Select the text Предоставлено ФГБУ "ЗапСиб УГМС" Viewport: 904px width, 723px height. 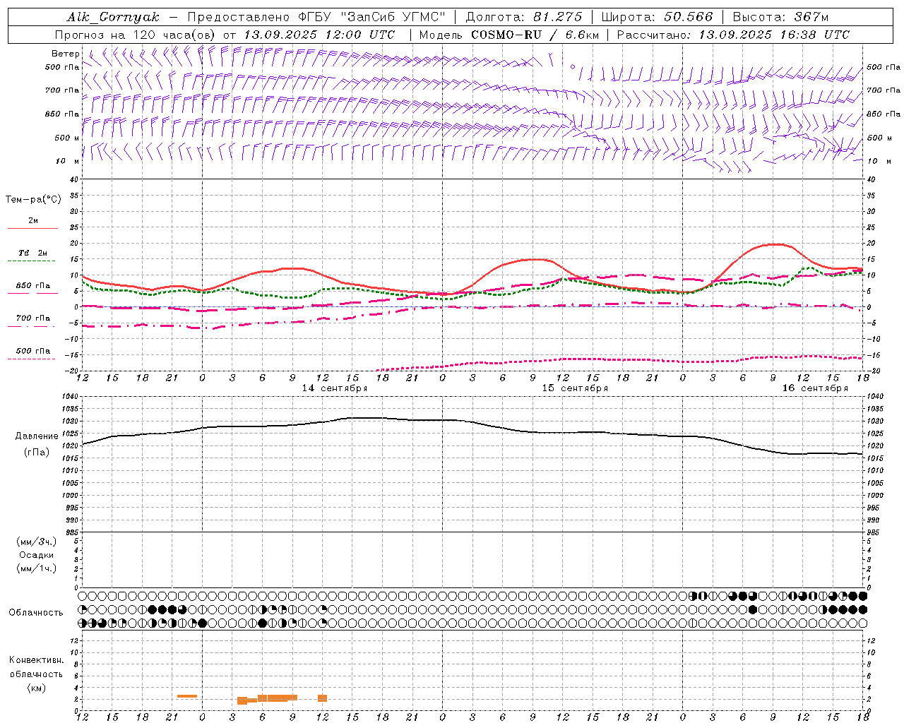(x=316, y=17)
